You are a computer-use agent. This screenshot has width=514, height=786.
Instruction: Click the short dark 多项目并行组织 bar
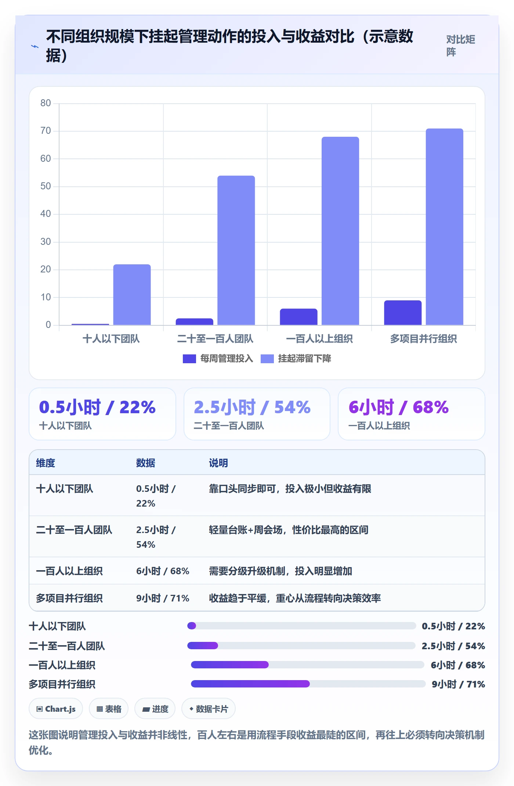click(x=403, y=313)
